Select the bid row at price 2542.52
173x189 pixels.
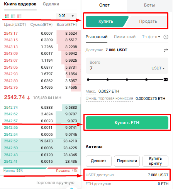[x=41, y=141]
